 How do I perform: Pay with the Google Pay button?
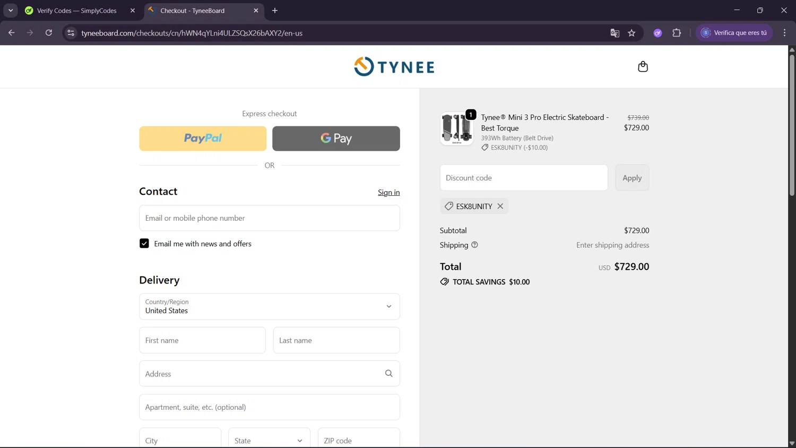click(x=336, y=139)
